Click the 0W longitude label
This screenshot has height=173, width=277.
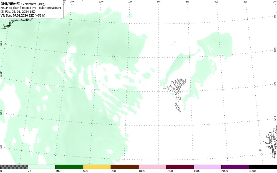click(275, 2)
